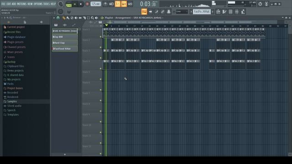
Task: Mute Track 4 using its green dot
Action: pos(101,69)
